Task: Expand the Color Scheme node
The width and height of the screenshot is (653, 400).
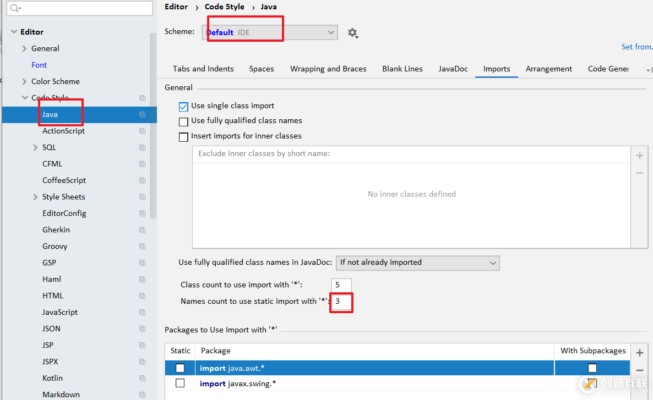Action: [24, 81]
